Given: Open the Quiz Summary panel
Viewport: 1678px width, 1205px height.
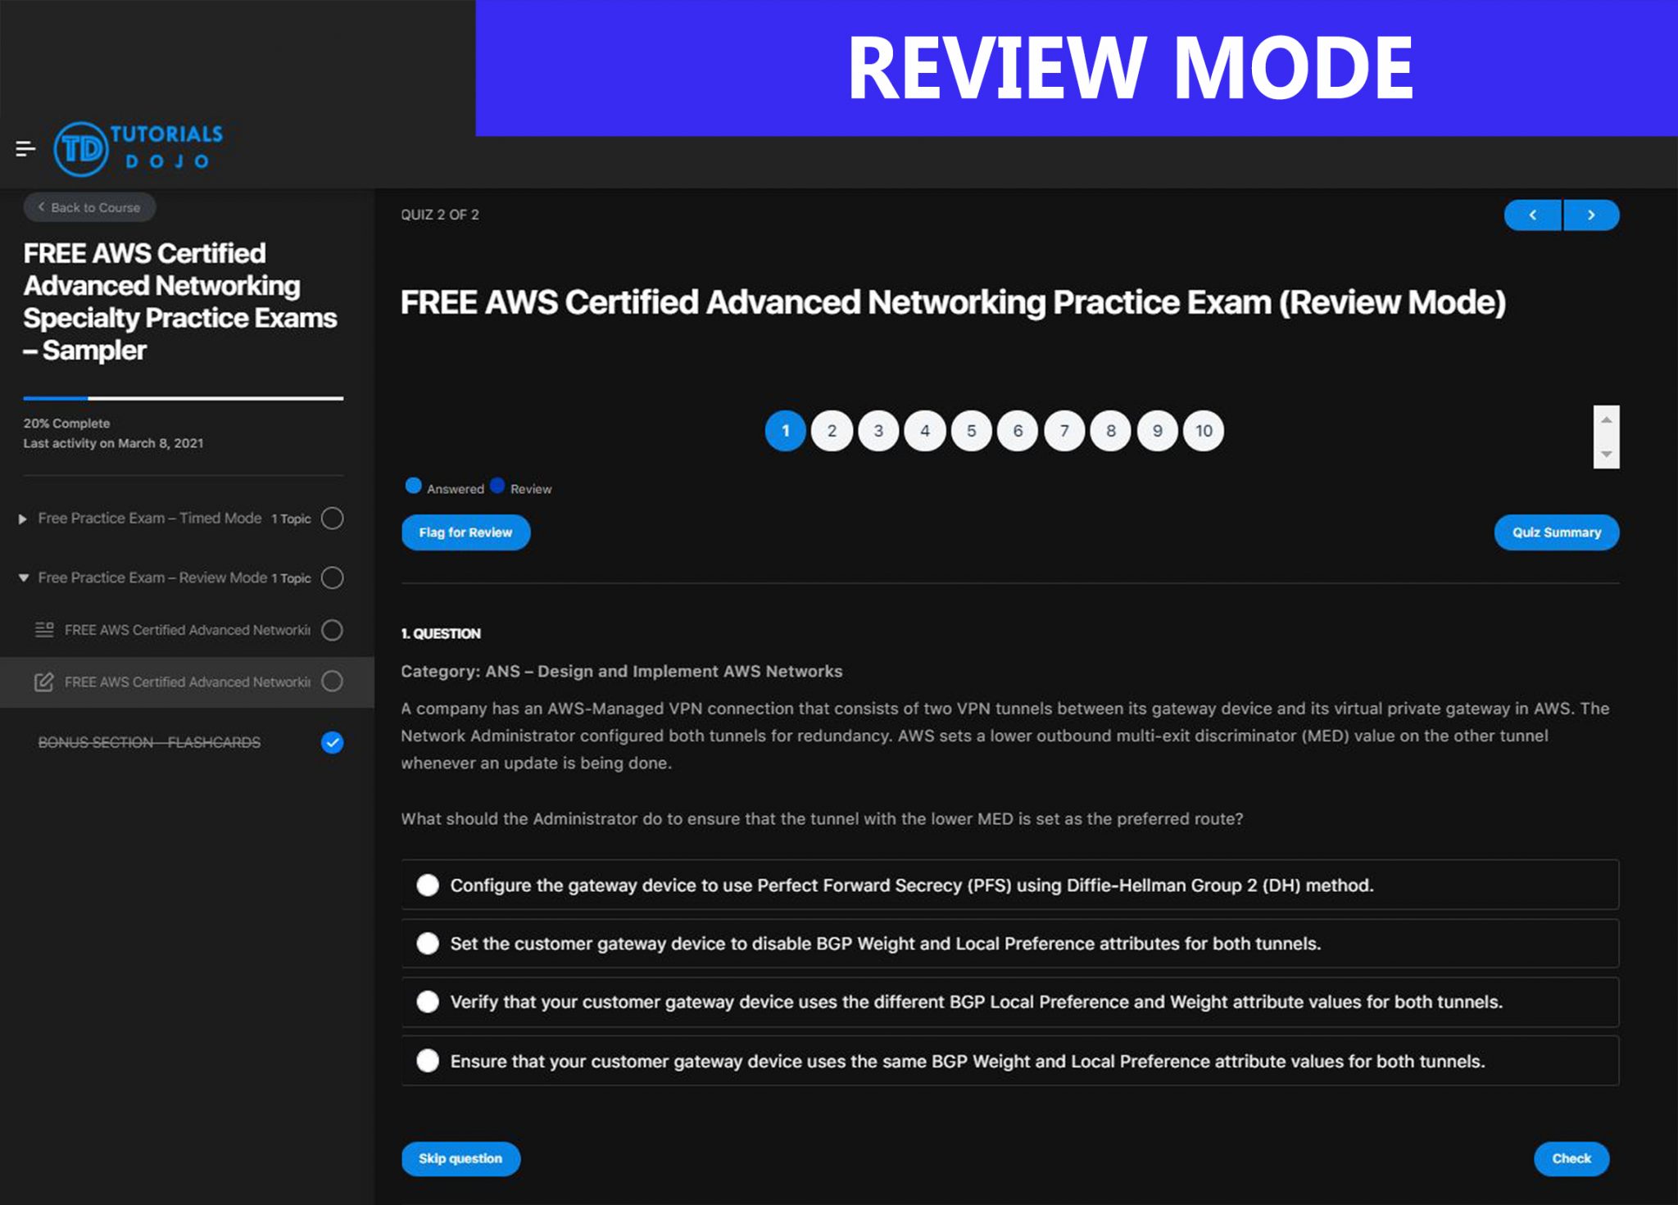Looking at the screenshot, I should tap(1556, 532).
